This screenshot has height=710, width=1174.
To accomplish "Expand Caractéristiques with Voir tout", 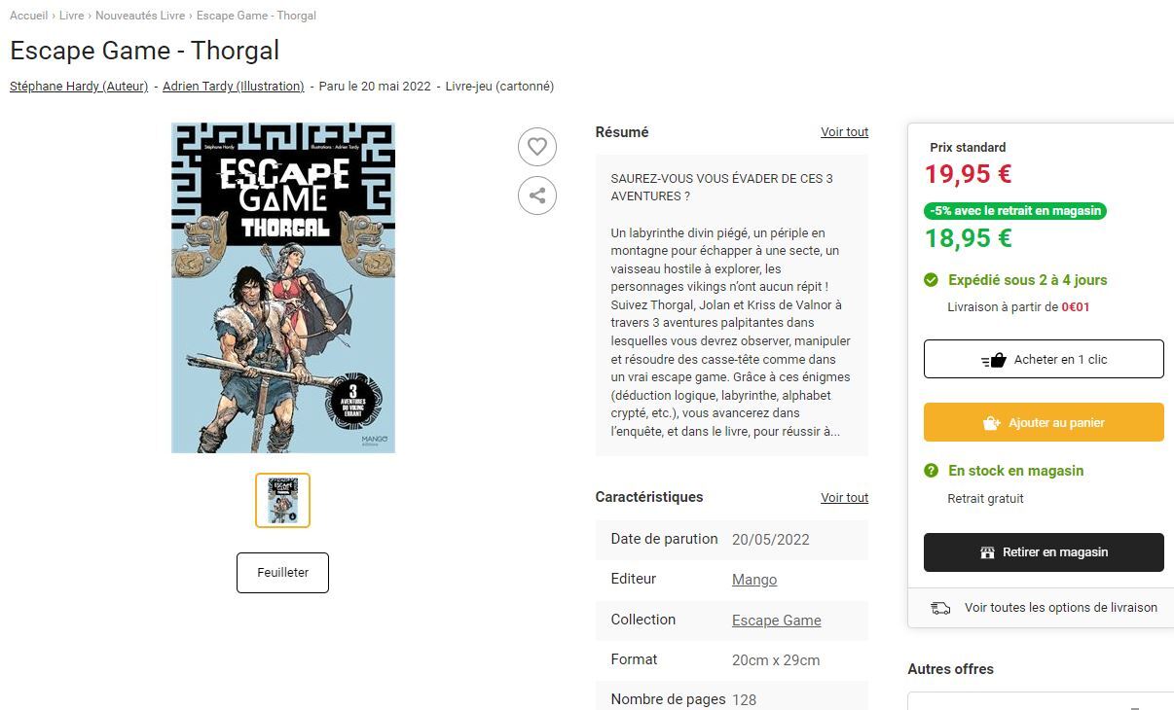I will (x=844, y=498).
